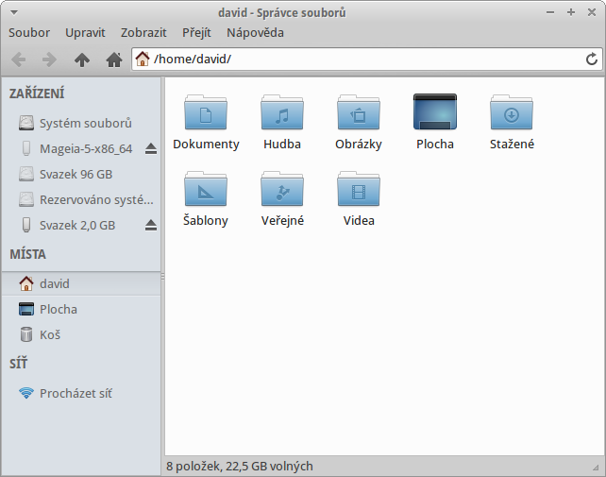Click the Stažené folder label
The height and width of the screenshot is (477, 606).
[x=512, y=145]
